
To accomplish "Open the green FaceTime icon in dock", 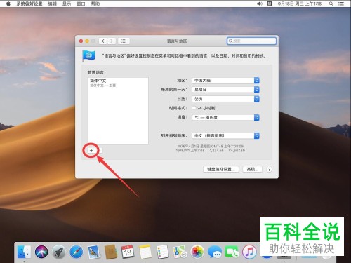I will (x=232, y=252).
